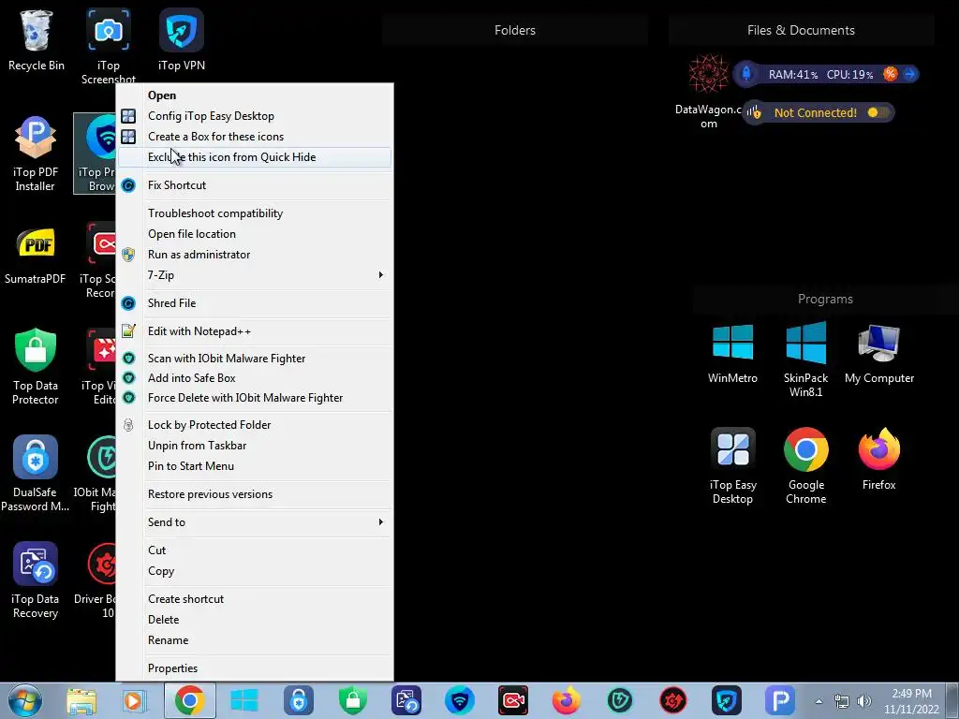Choose Scan with IObit Malware Fighter
Viewport: 959px width, 719px height.
pyautogui.click(x=255, y=359)
